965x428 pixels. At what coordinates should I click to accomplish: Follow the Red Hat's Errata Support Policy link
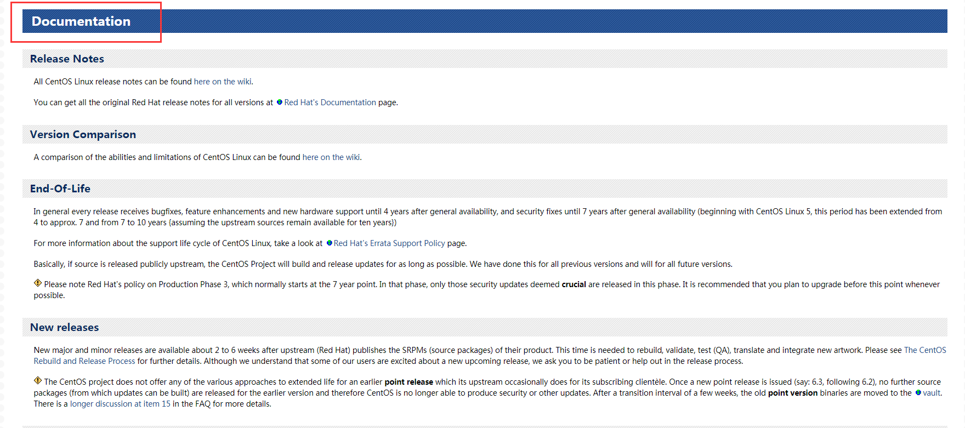click(389, 243)
